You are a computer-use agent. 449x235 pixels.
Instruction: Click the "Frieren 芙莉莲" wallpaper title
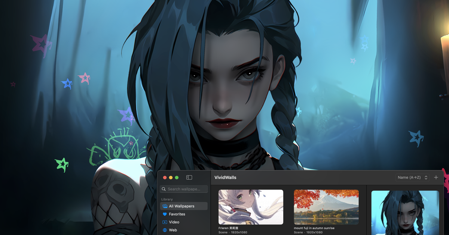[228, 228]
